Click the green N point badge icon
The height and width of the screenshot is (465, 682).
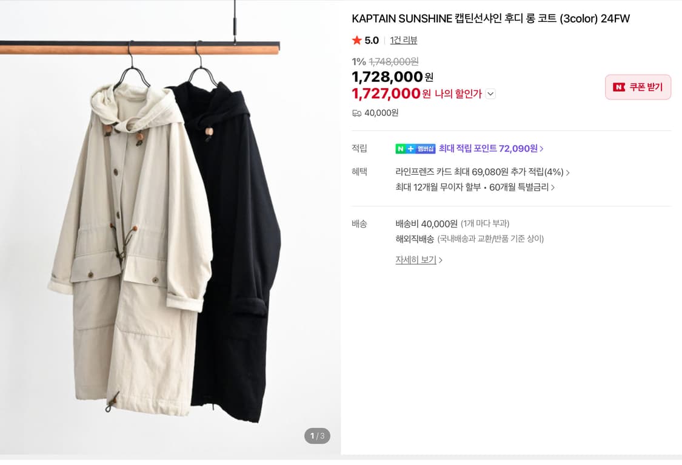click(x=402, y=148)
